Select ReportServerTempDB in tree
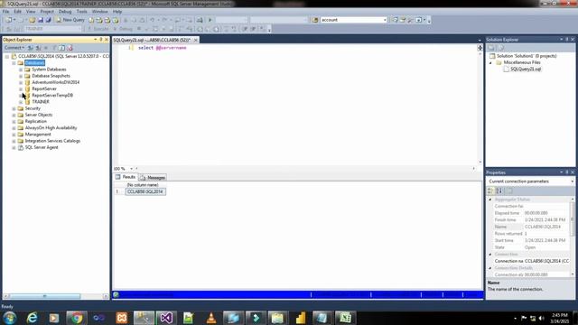The height and width of the screenshot is (325, 578). (x=52, y=96)
